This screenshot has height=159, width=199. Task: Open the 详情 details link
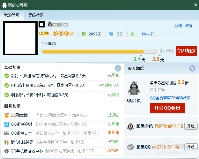point(188,26)
